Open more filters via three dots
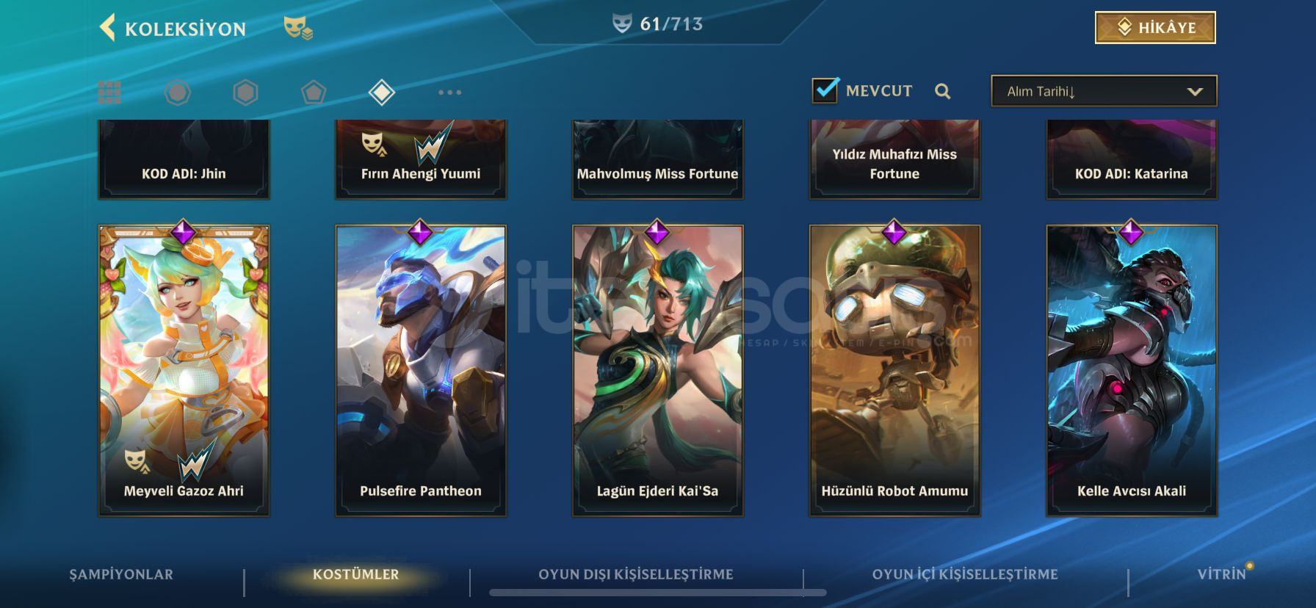Screen dimensions: 1316x608 pos(449,93)
